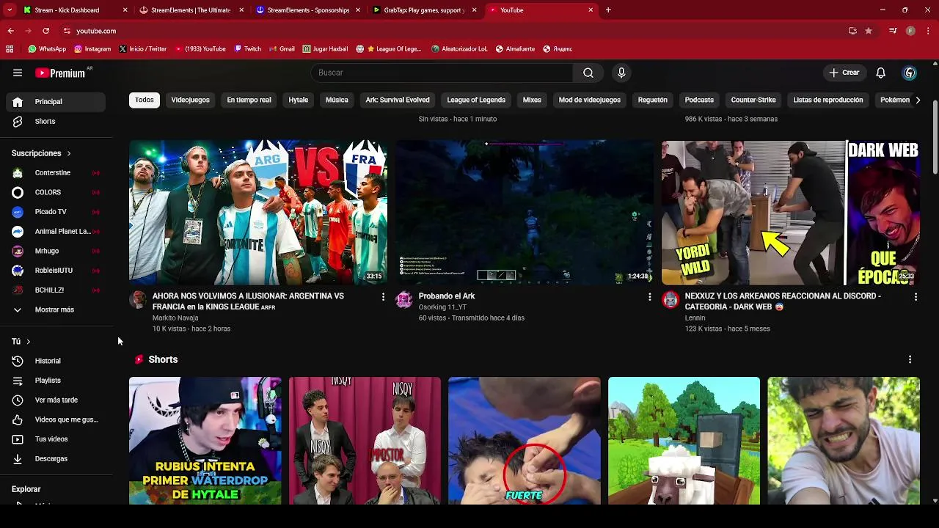Open Chrome tab search dropdown
939x528 pixels.
click(10, 10)
